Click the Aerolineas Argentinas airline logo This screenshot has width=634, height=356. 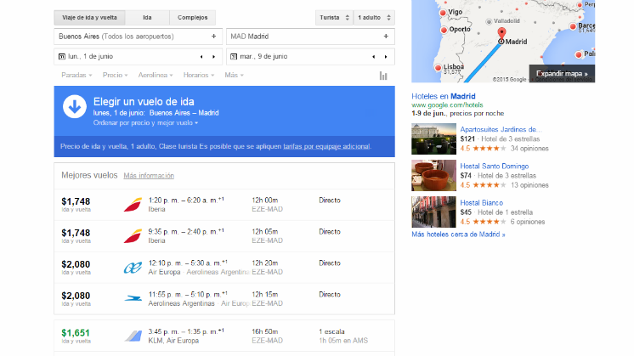133,298
